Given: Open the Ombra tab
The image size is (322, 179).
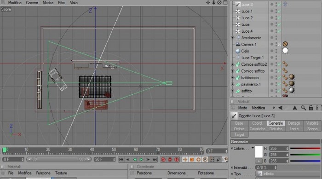Looking at the screenshot, I should pos(239,129).
